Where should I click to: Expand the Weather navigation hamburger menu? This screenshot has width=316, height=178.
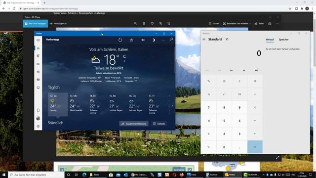pos(38,40)
